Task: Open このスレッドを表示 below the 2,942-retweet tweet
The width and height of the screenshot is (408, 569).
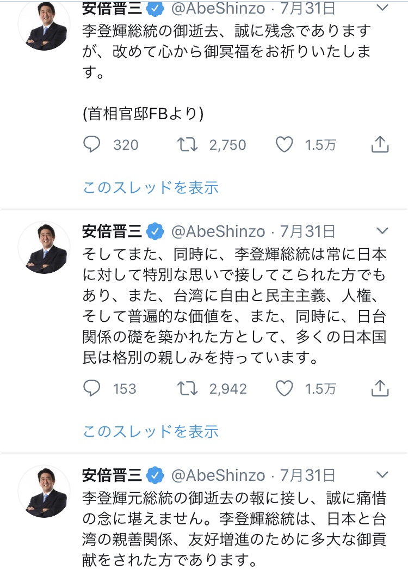Action: coord(151,432)
